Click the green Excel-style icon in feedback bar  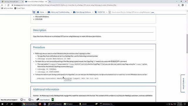click(x=53, y=100)
